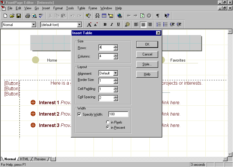Click the Rows input field
Viewport: 233px width, 167px height.
pyautogui.click(x=106, y=48)
